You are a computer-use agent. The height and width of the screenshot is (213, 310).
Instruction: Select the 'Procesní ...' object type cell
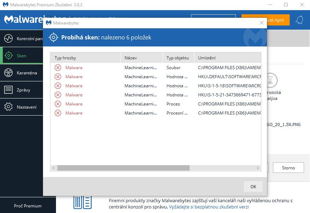click(x=177, y=113)
